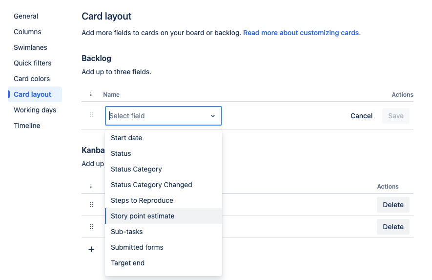
Task: Switch to Card colors settings
Action: (32, 79)
